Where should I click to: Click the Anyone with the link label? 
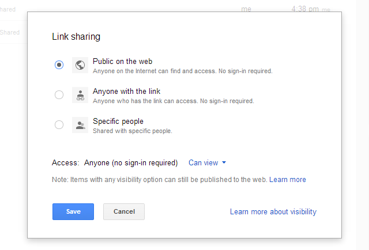pos(127,91)
